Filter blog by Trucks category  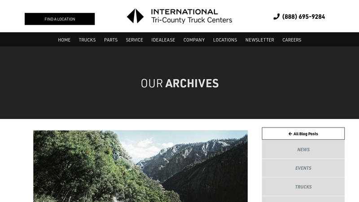pos(303,187)
